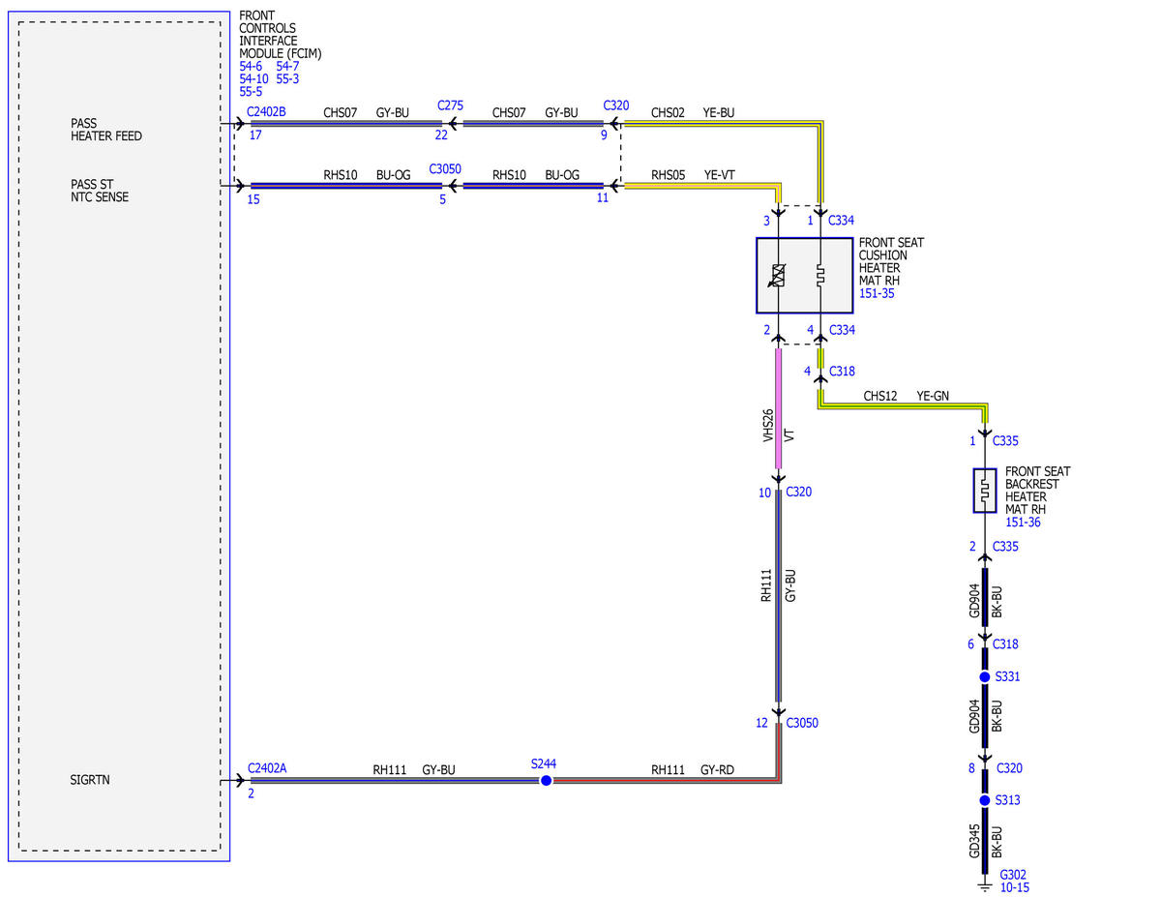This screenshot has height=897, width=1161.
Task: Click the S313 splice dot
Action: pyautogui.click(x=984, y=800)
